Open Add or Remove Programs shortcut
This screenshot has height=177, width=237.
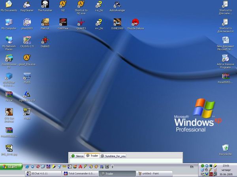click(226, 61)
